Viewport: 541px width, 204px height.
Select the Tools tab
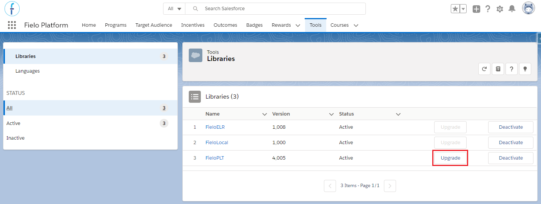[x=316, y=25]
